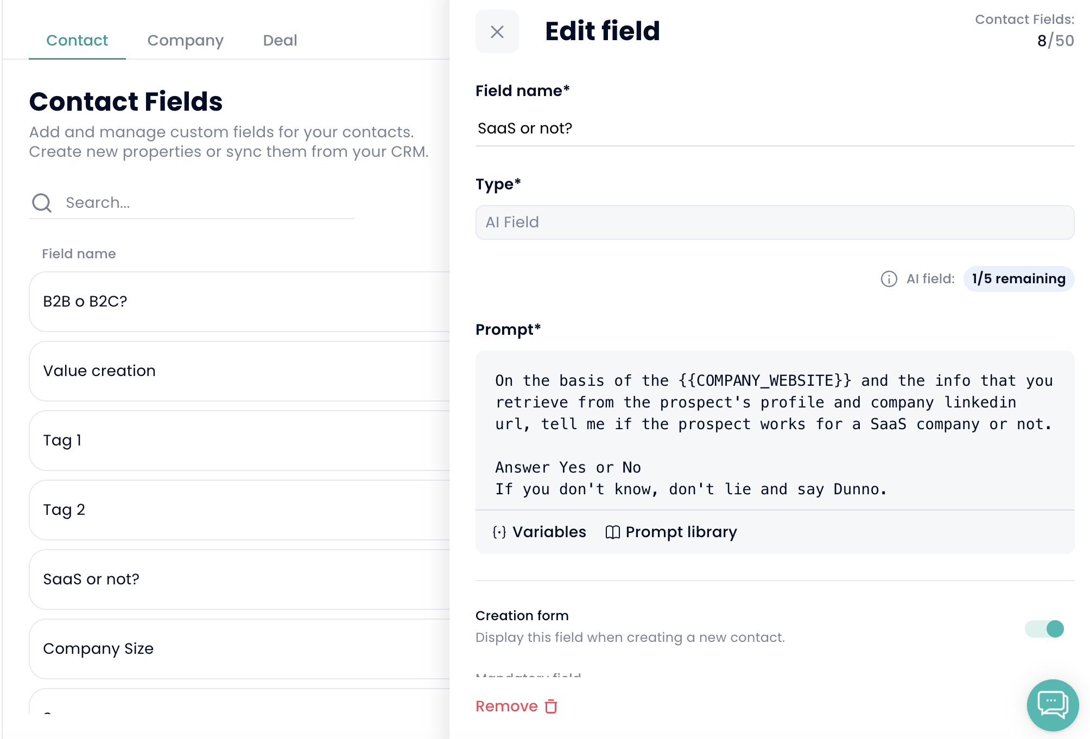
Task: Click the search magnifier icon
Action: coord(42,203)
